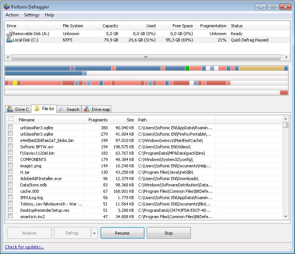Check the box for the 380-fragment urlclassifier3.sqlite

point(10,127)
